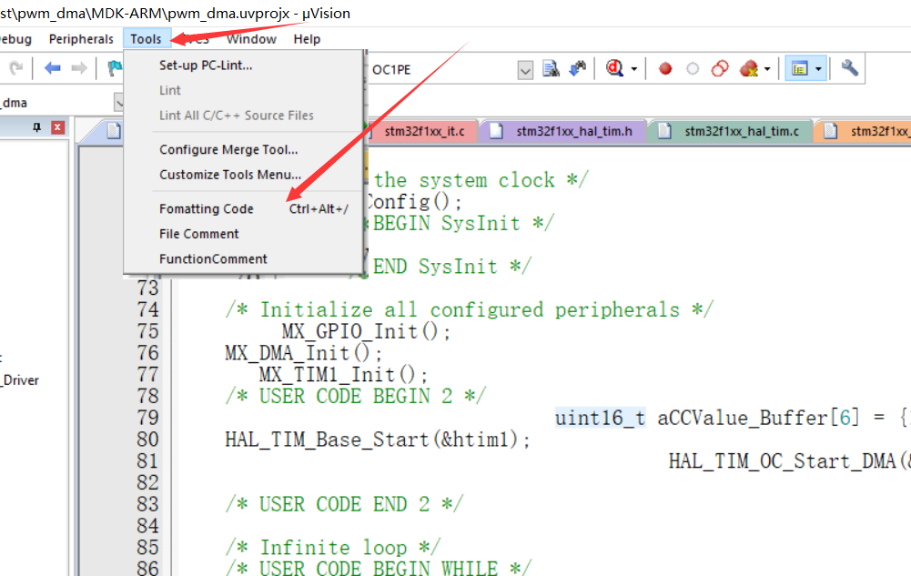Click the incremental find icon with binoculars

(578, 68)
